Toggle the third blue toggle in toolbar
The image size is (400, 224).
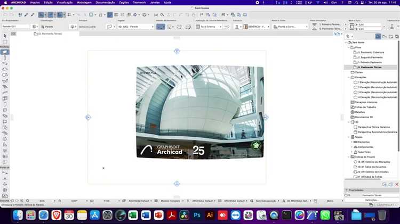coord(60,15)
